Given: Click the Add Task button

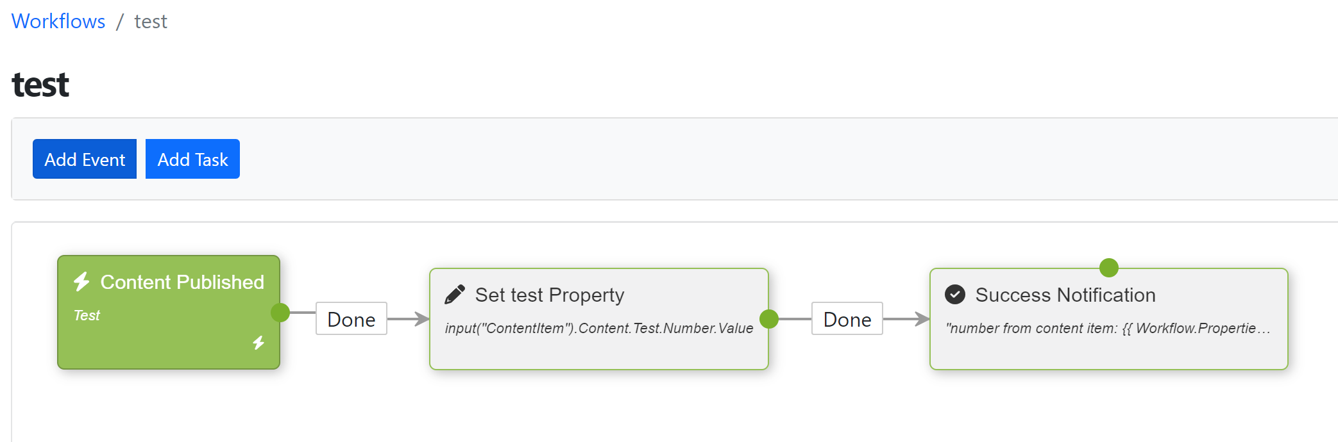Looking at the screenshot, I should (x=192, y=159).
